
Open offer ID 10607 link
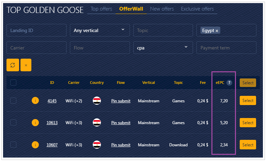[52, 145]
